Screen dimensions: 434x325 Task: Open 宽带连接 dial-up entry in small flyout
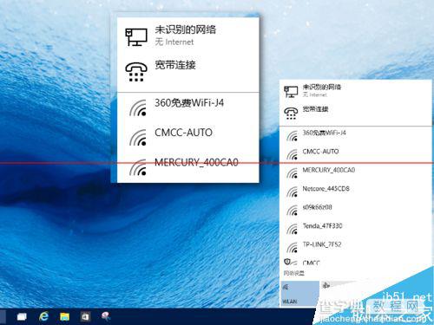coord(356,113)
